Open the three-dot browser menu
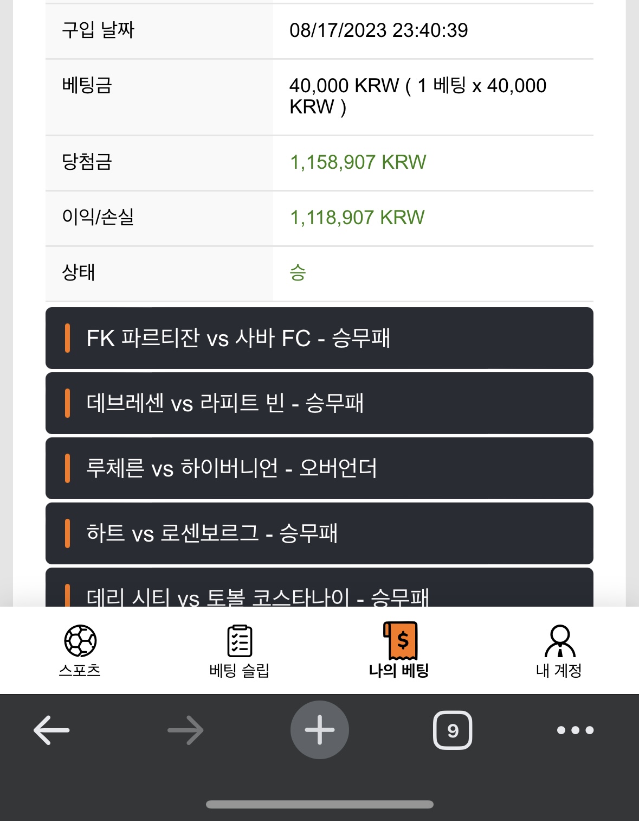639x821 pixels. coord(576,730)
